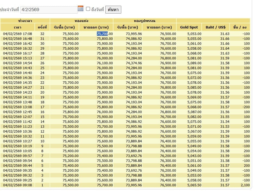The image size is (254, 192).
Task: Click the highlighted 75,700.00 sell price cell
Action: point(104,34)
